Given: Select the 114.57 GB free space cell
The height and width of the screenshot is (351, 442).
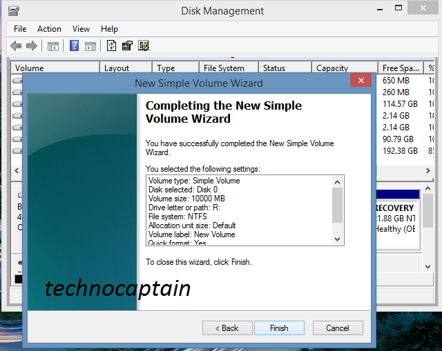Looking at the screenshot, I should point(400,104).
